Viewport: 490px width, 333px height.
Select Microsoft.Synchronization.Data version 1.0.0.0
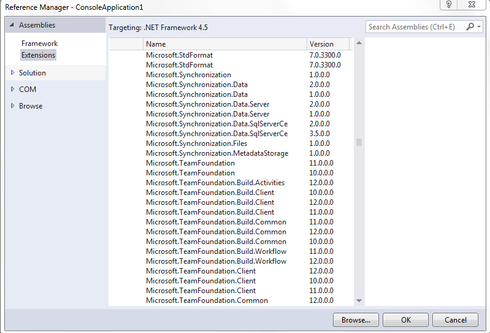(x=231, y=94)
